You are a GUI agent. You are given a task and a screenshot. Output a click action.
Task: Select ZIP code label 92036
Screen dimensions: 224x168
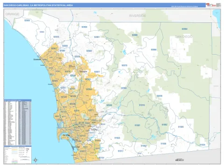(x=160, y=96)
